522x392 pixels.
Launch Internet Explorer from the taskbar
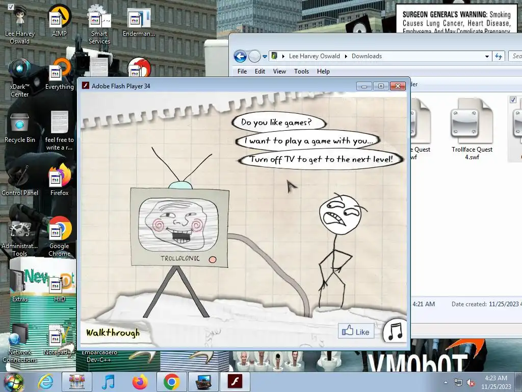point(45,382)
